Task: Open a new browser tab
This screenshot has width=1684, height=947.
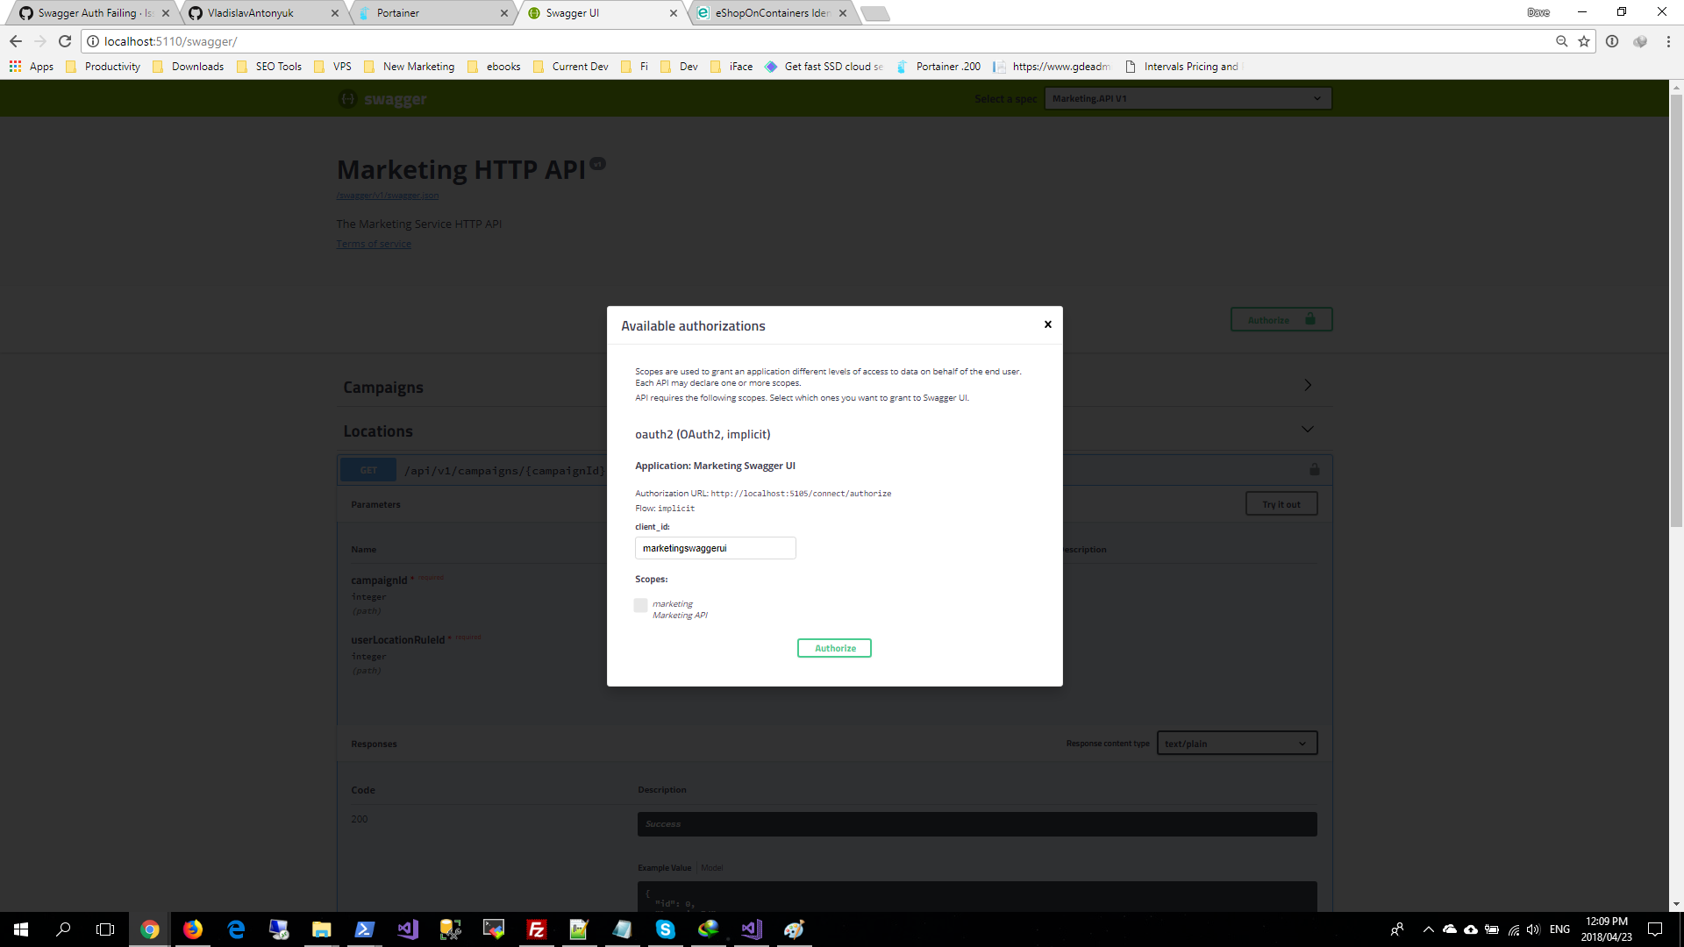Action: coord(874,13)
